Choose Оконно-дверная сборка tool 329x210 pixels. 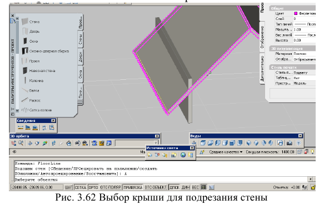(x=46, y=51)
